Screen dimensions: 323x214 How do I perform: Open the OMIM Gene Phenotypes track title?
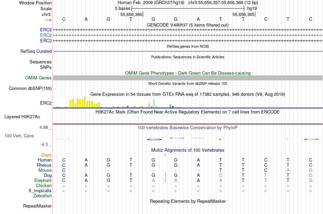(188, 73)
